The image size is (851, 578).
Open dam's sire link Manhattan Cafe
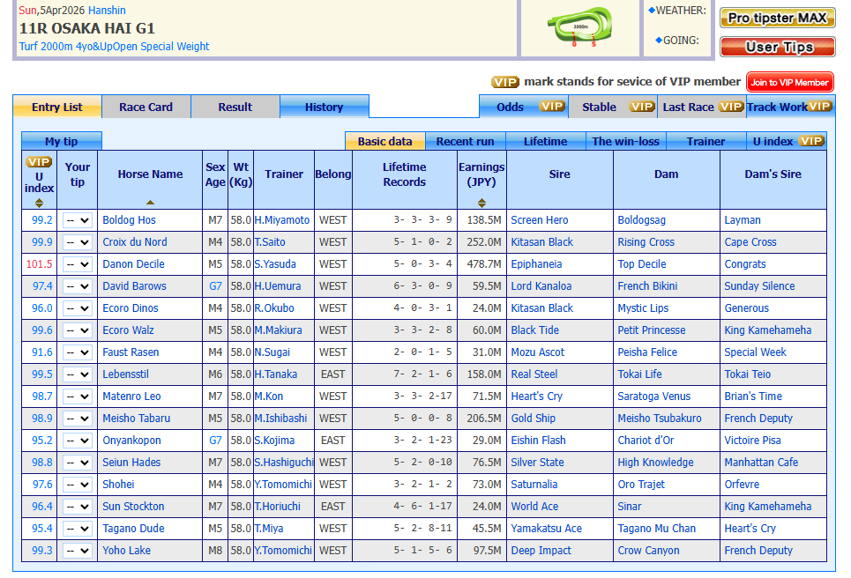pos(761,463)
